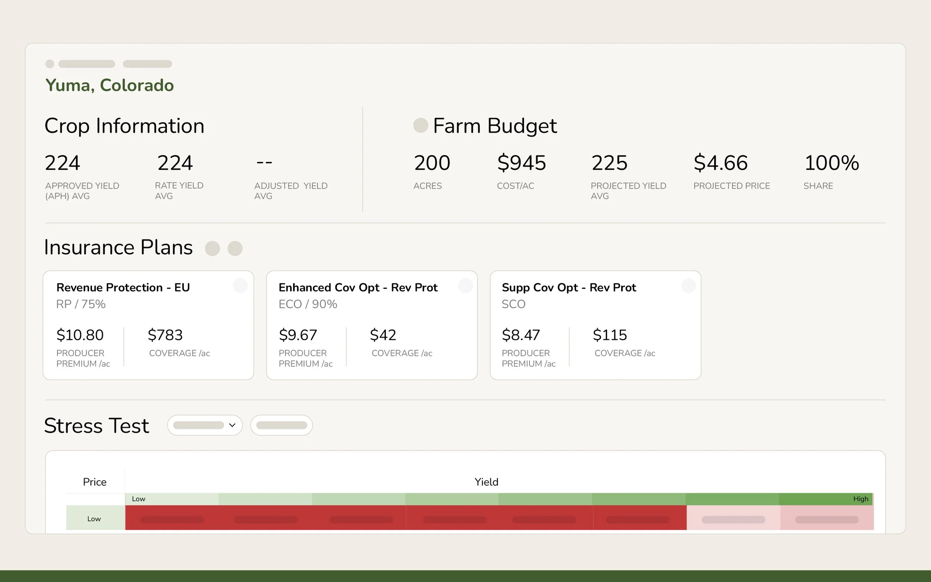Click the status icon on the Revenue Protection card
931x582 pixels.
(x=241, y=286)
